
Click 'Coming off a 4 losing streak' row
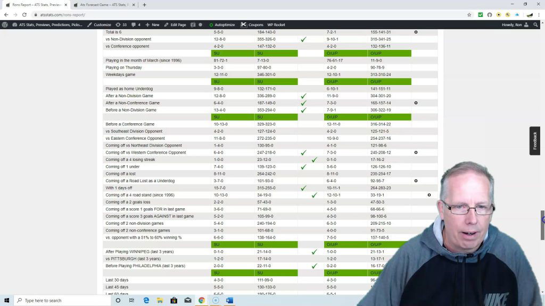tap(270, 159)
